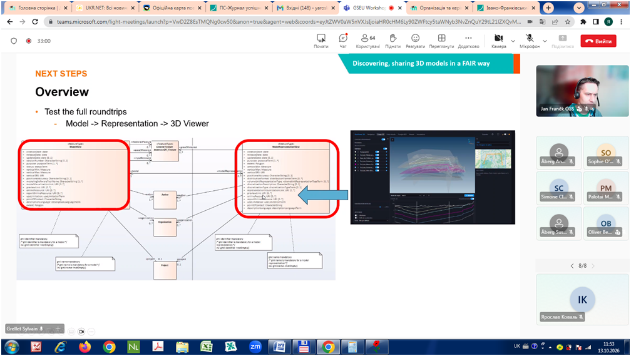Image resolution: width=631 pixels, height=356 pixels.
Task: Click the translate page icon
Action: [543, 22]
